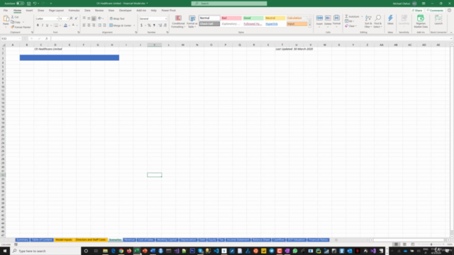Open Nigerian Market Data add-in
Screen dimensions: 454x255
(x=421, y=22)
